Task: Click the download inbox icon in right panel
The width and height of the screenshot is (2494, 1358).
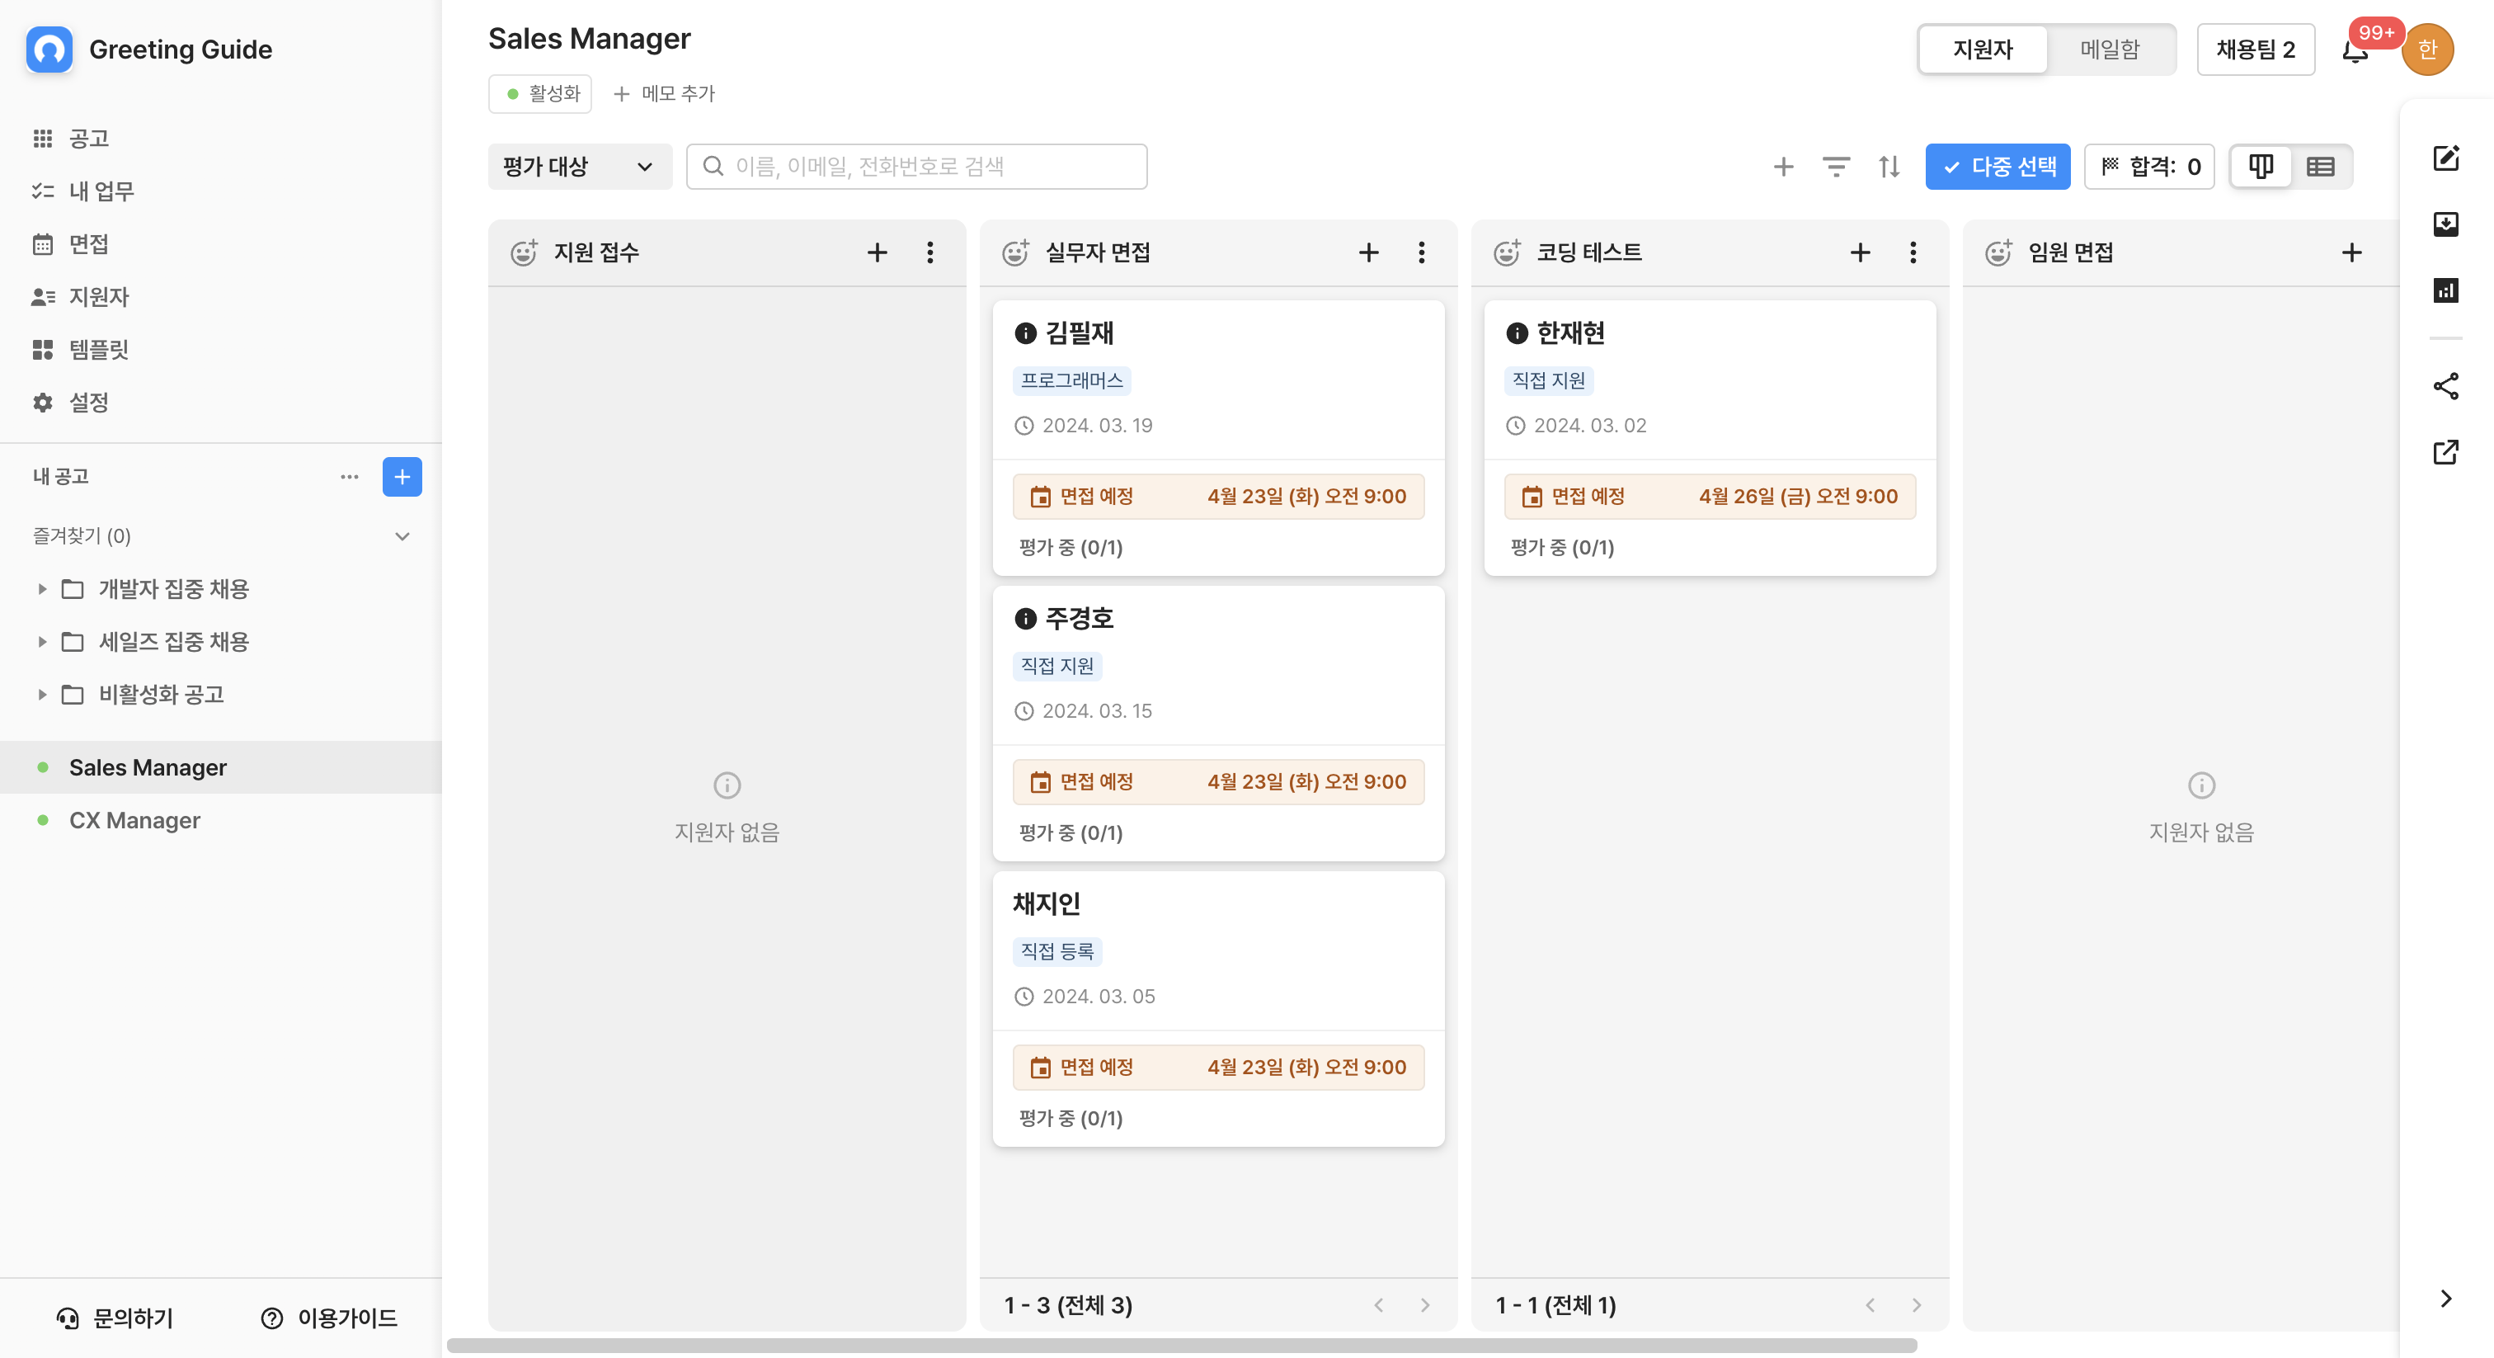Action: click(x=2445, y=224)
